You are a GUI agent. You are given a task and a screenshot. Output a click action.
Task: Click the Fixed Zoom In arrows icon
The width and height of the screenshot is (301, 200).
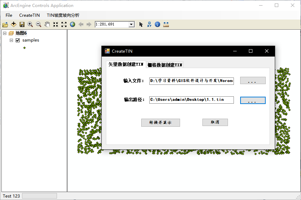coord(56,24)
